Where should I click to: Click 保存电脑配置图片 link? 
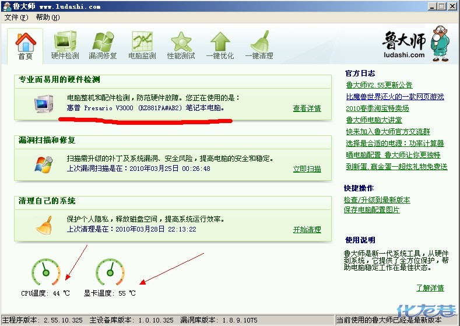371,210
